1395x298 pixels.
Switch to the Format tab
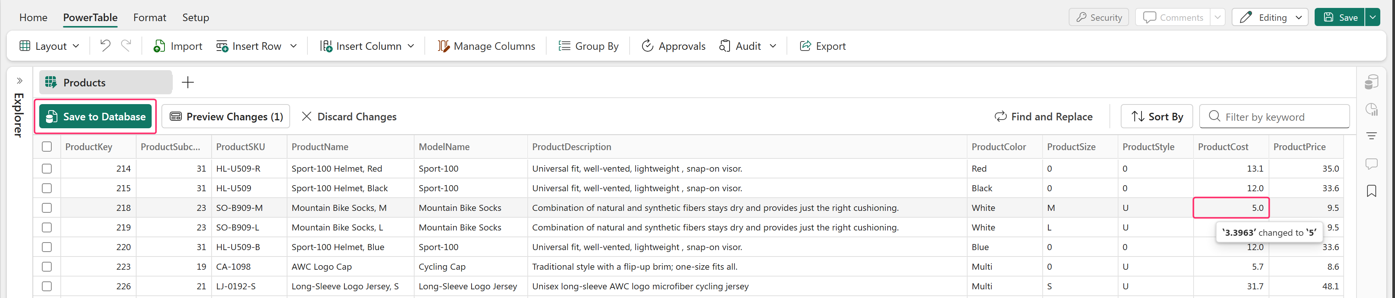point(149,17)
